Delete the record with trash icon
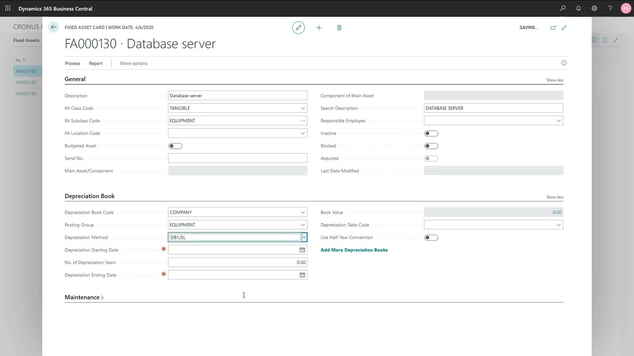 pyautogui.click(x=339, y=28)
